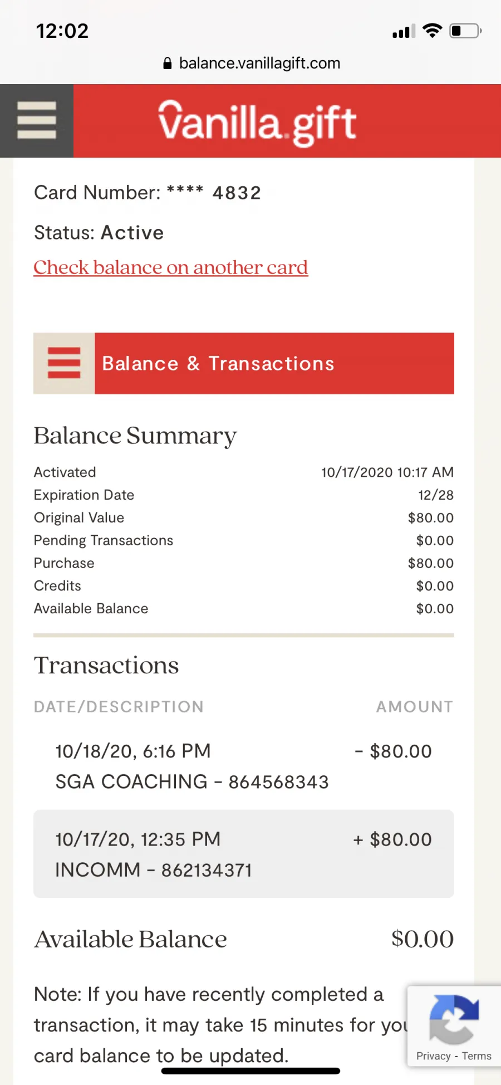Follow Check balance on another card link
This screenshot has height=1085, width=501.
pyautogui.click(x=170, y=267)
